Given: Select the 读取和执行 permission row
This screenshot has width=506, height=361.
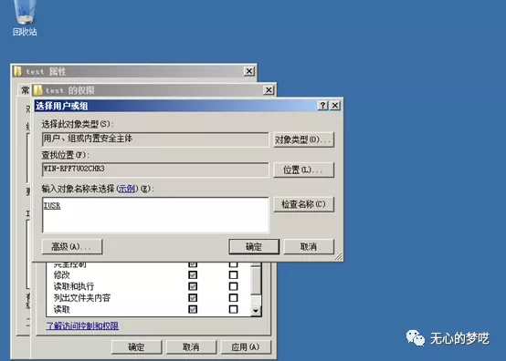Looking at the screenshot, I should 149,286.
